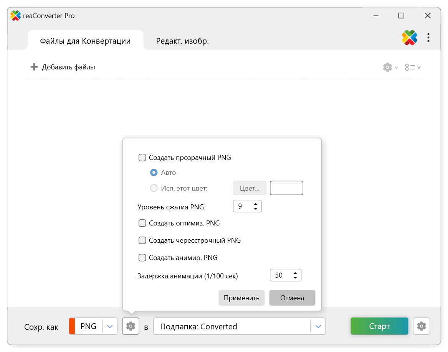This screenshot has width=448, height=352.
Task: Click the PNG format settings gear
Action: [x=131, y=326]
